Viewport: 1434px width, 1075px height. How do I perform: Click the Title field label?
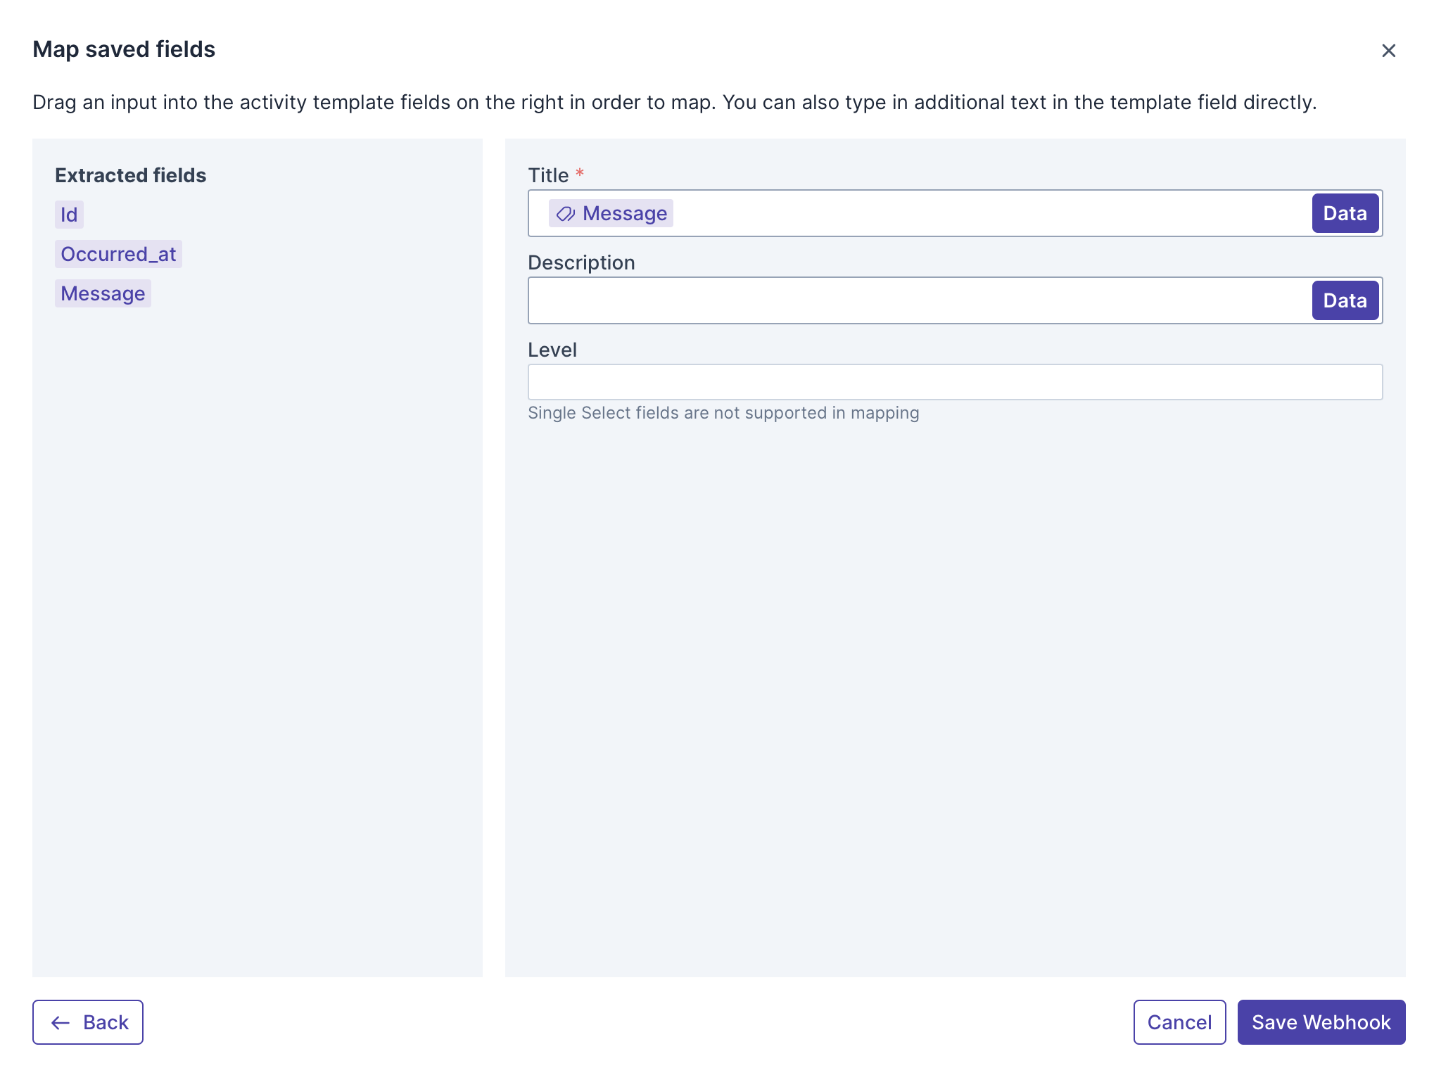click(548, 176)
